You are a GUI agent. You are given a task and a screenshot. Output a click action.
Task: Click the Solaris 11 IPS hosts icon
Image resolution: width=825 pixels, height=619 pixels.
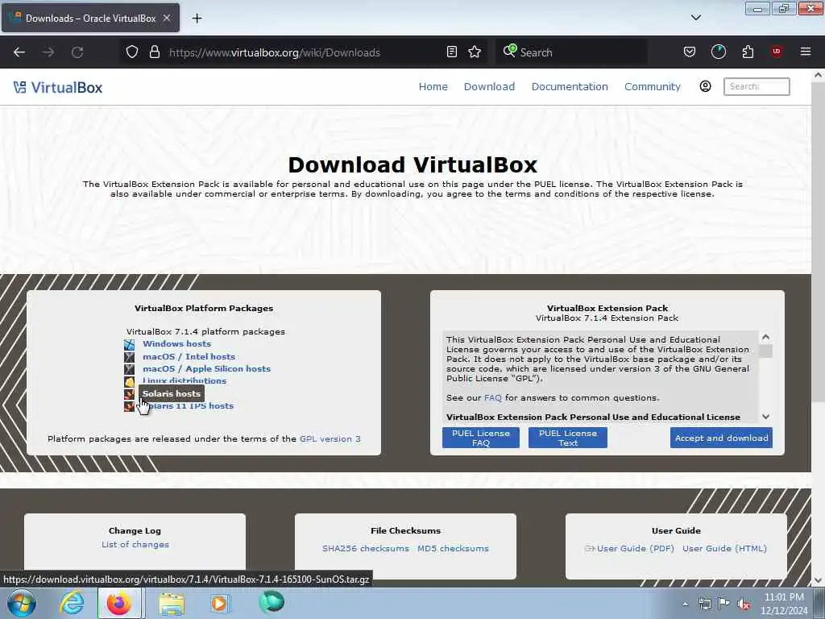pos(130,406)
